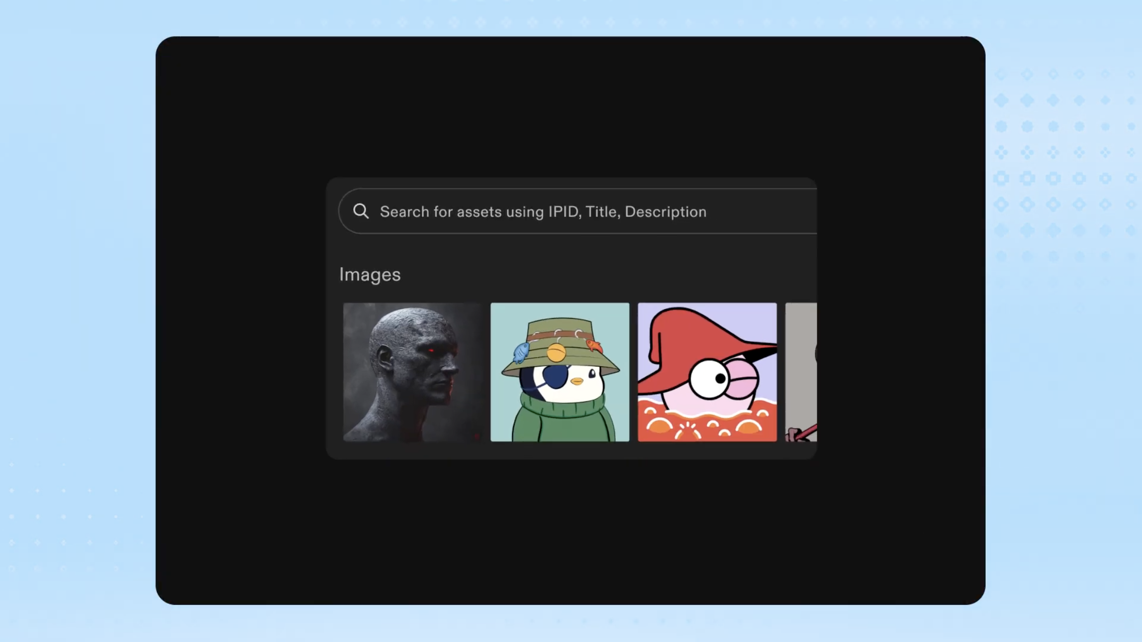
Task: Focus the asset search field
Action: [578, 211]
